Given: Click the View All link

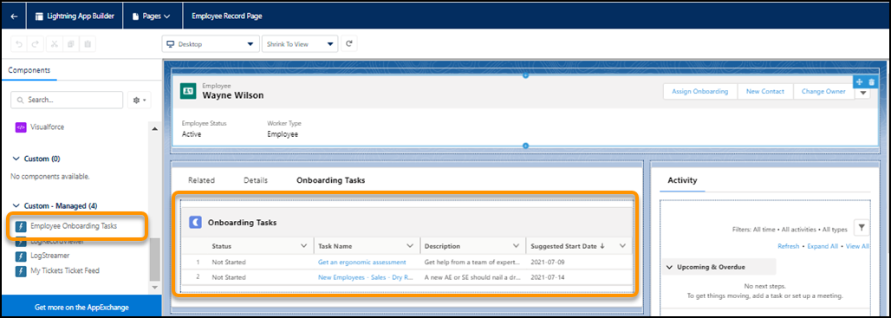Looking at the screenshot, I should point(857,246).
